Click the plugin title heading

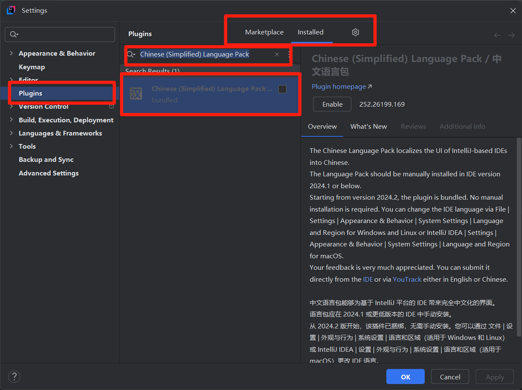(x=406, y=64)
